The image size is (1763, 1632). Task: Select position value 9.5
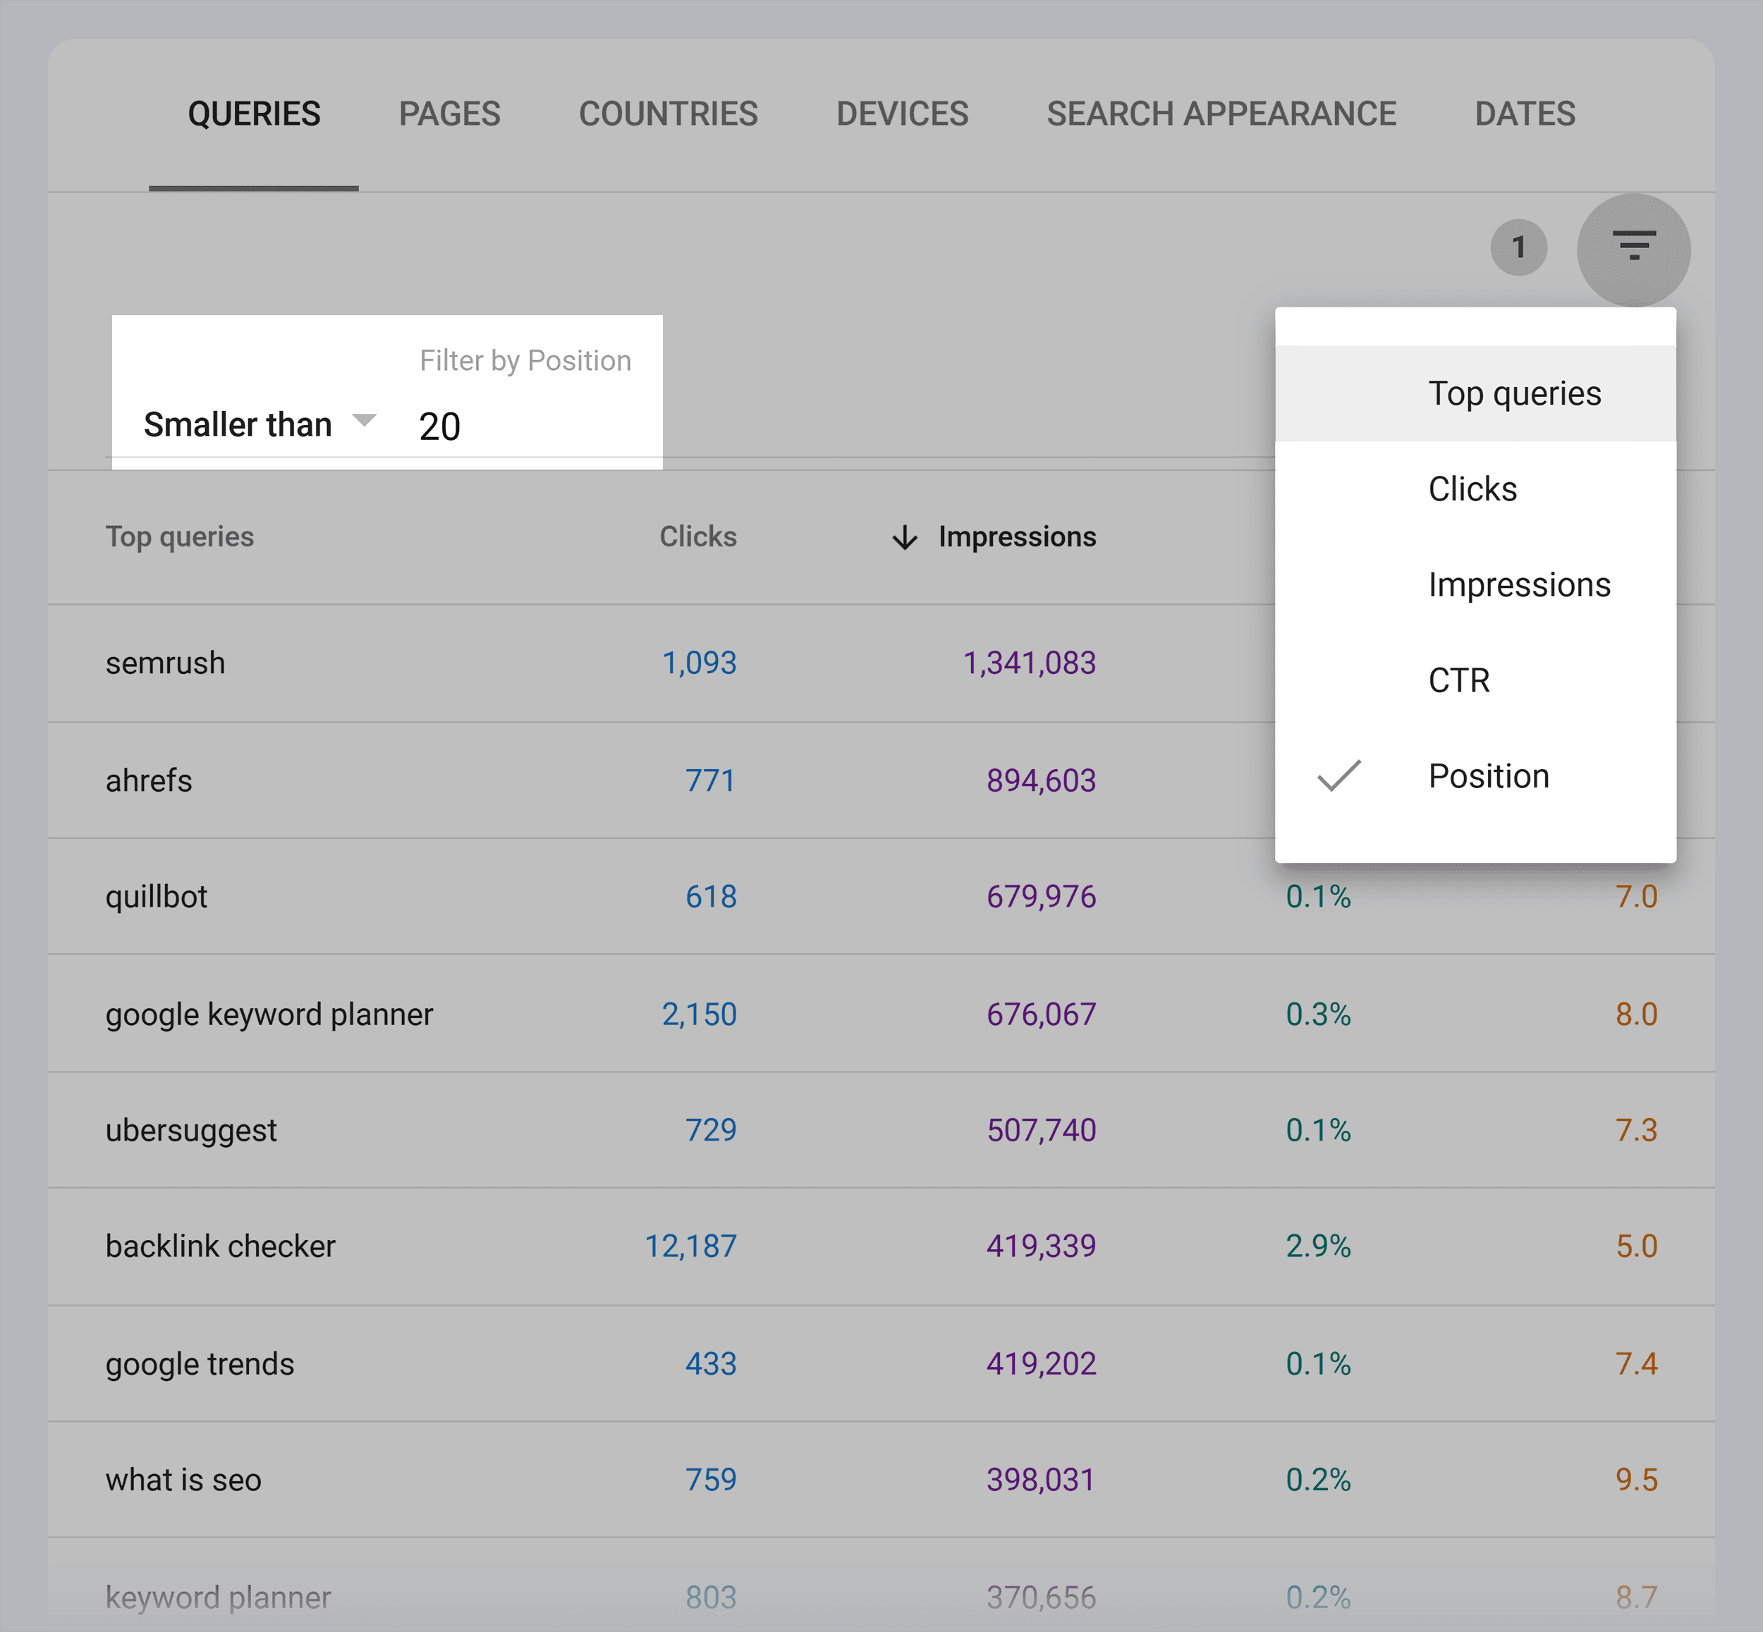coord(1637,1480)
